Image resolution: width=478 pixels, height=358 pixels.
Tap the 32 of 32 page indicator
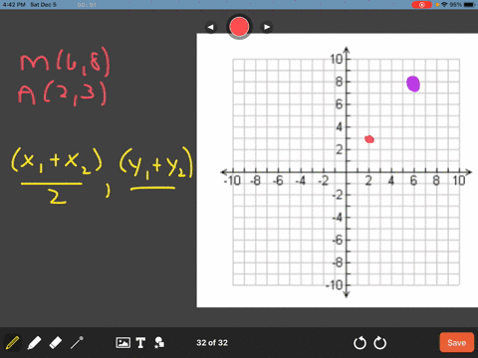(212, 343)
